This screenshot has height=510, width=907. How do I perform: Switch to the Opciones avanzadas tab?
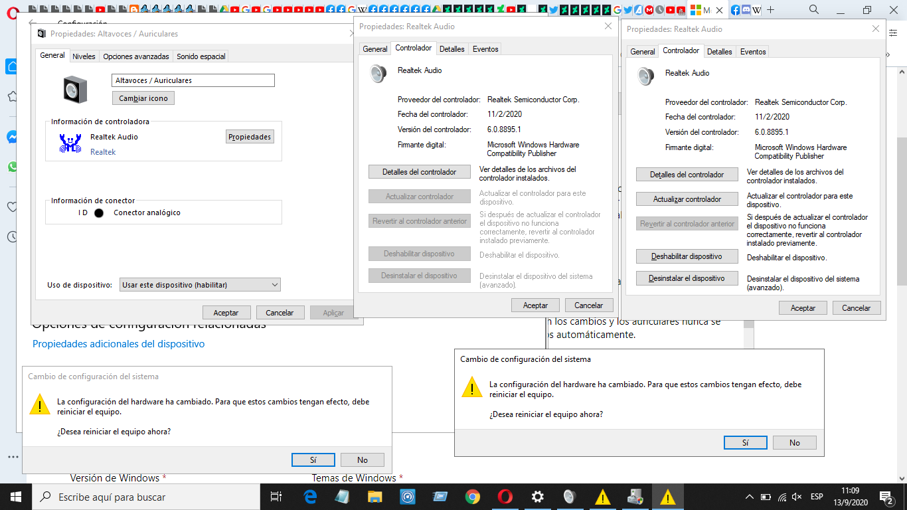[x=136, y=56]
